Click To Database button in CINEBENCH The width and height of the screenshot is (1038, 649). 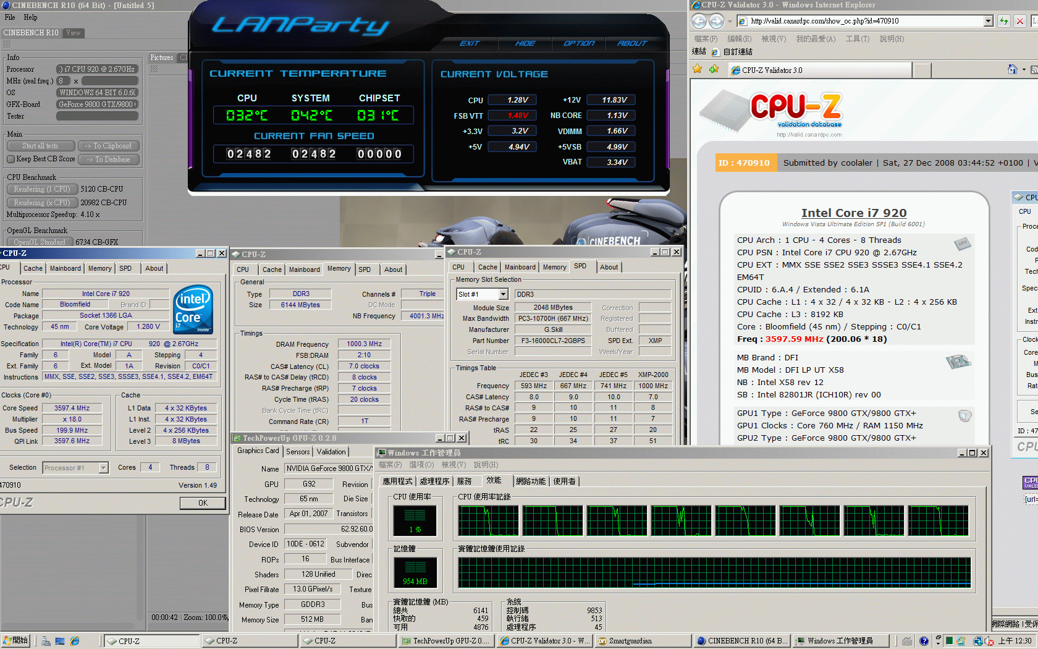pyautogui.click(x=109, y=159)
